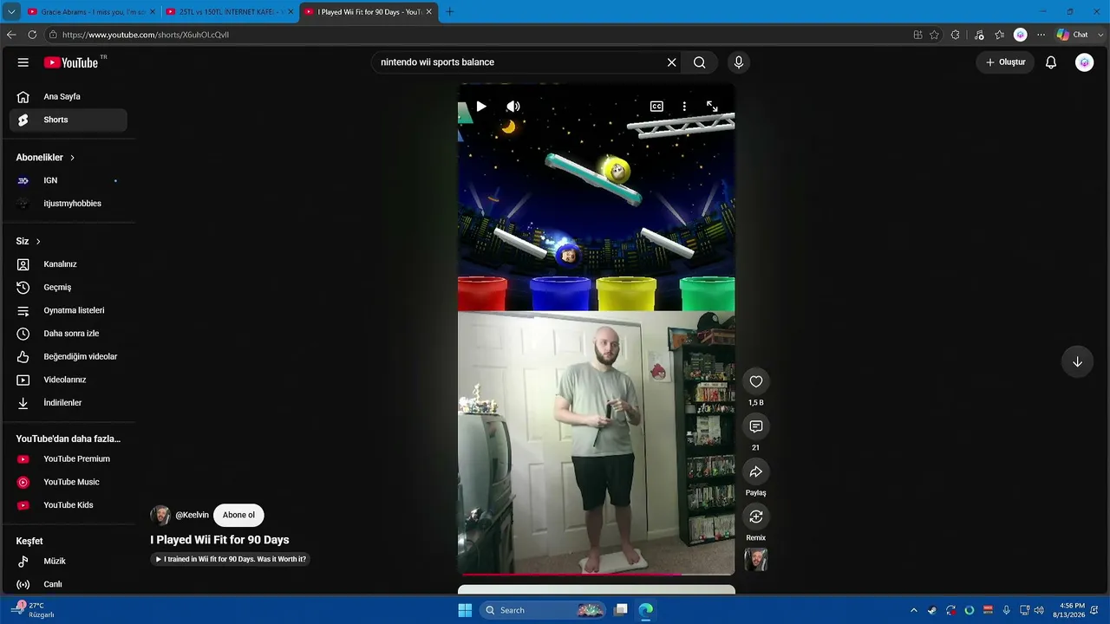
Task: Show hidden system tray icons
Action: click(x=913, y=610)
